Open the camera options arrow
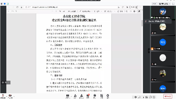The height and width of the screenshot is (99, 176). [14, 96]
